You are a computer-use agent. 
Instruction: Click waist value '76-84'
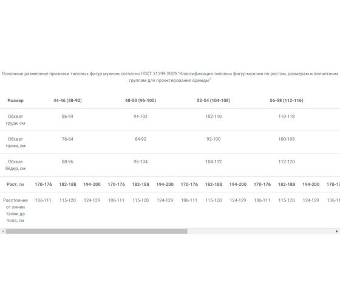click(67, 139)
